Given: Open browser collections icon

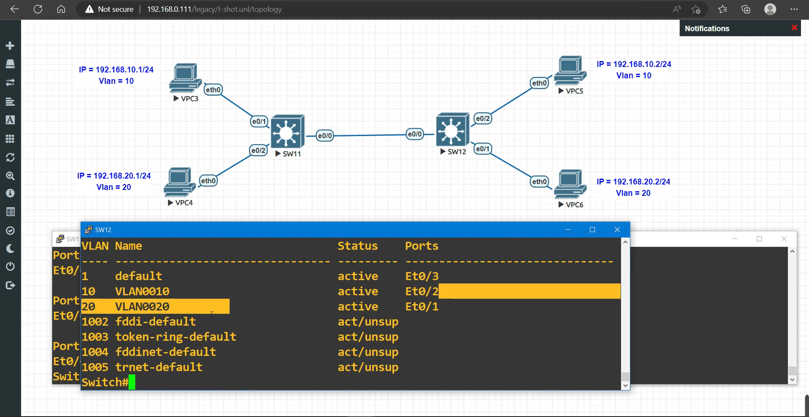Looking at the screenshot, I should pos(746,9).
